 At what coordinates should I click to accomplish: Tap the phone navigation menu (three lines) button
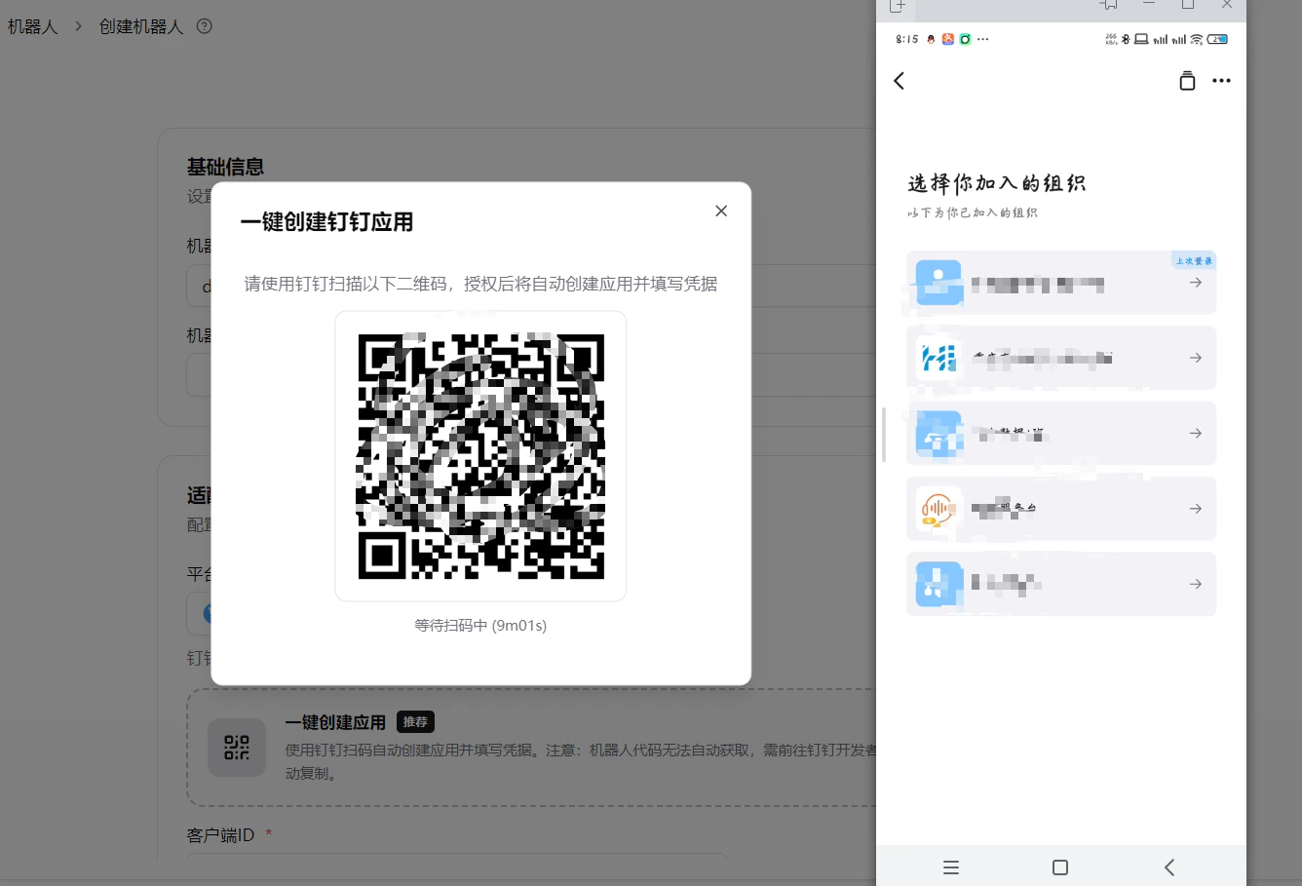951,867
